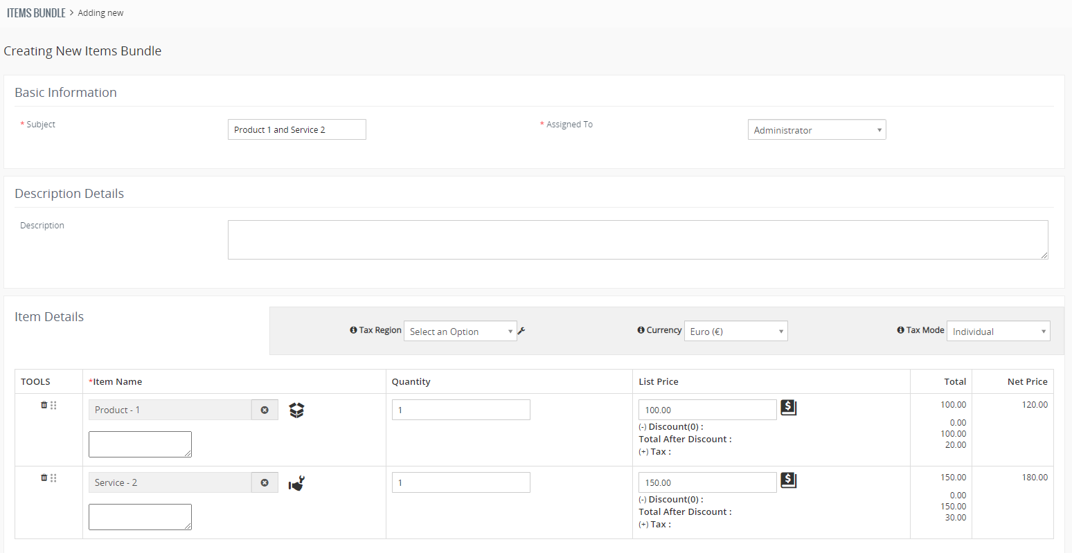
Task: Focus the Quantity field for Service - 2
Action: [x=461, y=482]
